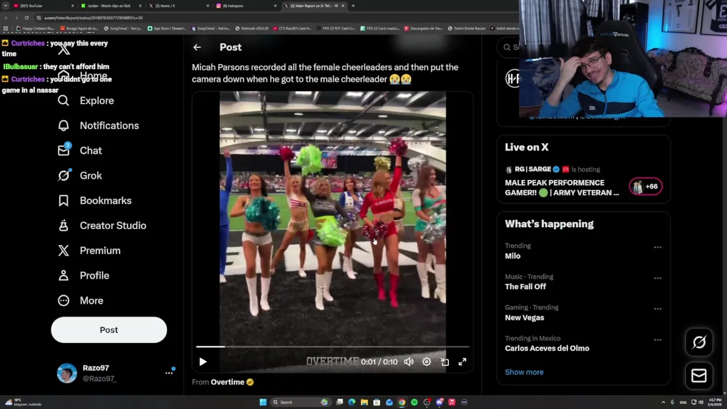This screenshot has width=727, height=409.
Task: Open Grok from the sidebar
Action: (80, 176)
